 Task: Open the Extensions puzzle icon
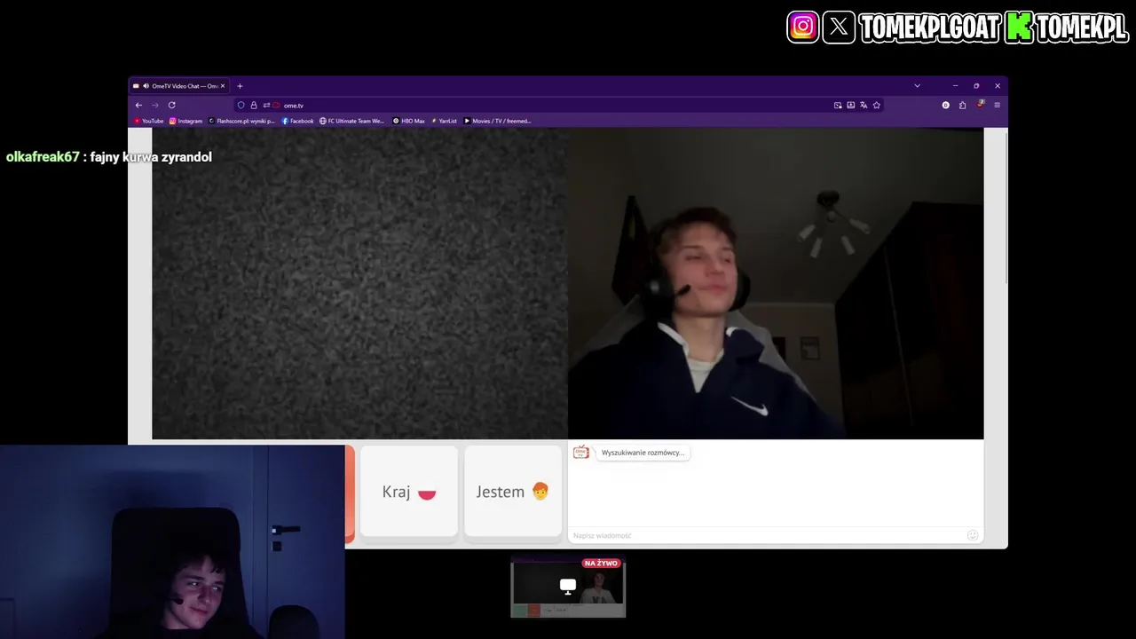coord(962,105)
